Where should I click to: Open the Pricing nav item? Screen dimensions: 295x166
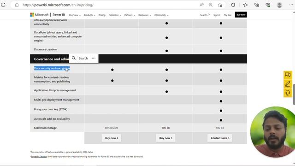click(102, 15)
